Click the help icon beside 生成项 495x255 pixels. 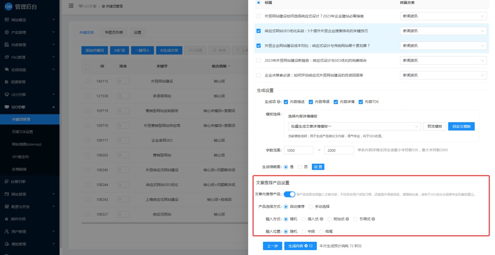[279, 102]
